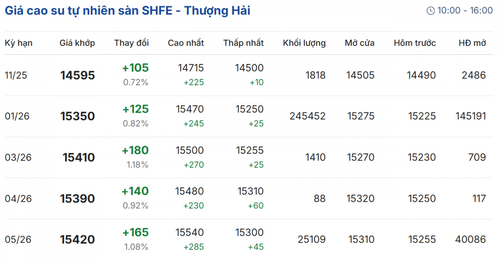Click the Giá khớp column header

77,43
